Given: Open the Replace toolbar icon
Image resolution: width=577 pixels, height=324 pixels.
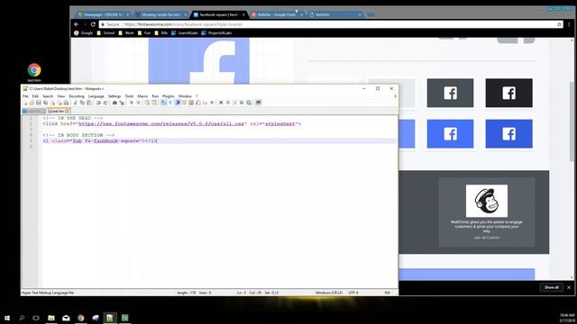Looking at the screenshot, I should coord(122,103).
